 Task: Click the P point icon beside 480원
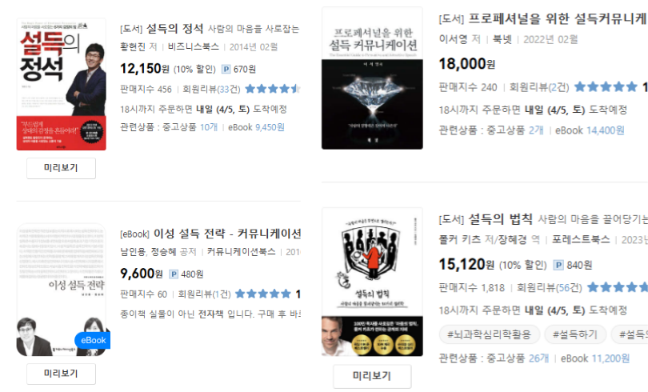pos(174,274)
